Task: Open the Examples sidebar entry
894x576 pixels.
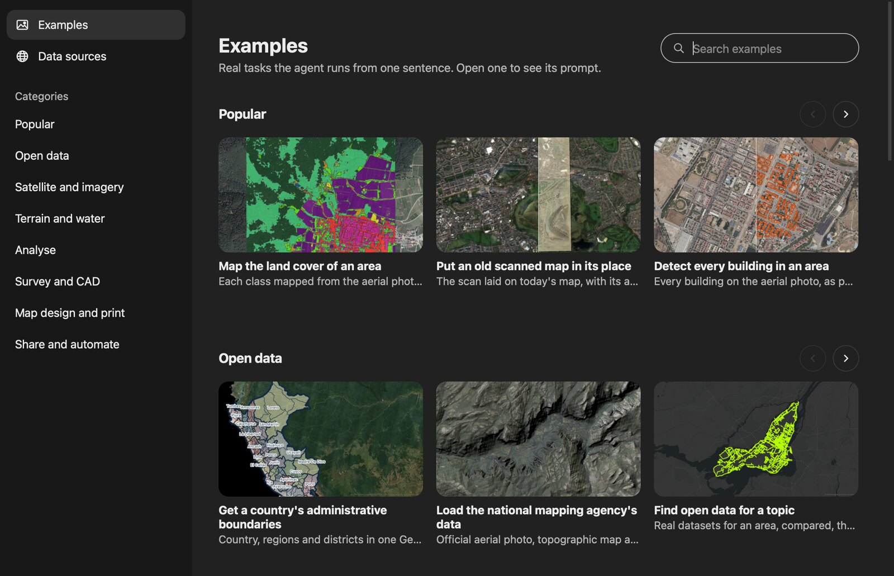Action: tap(96, 25)
